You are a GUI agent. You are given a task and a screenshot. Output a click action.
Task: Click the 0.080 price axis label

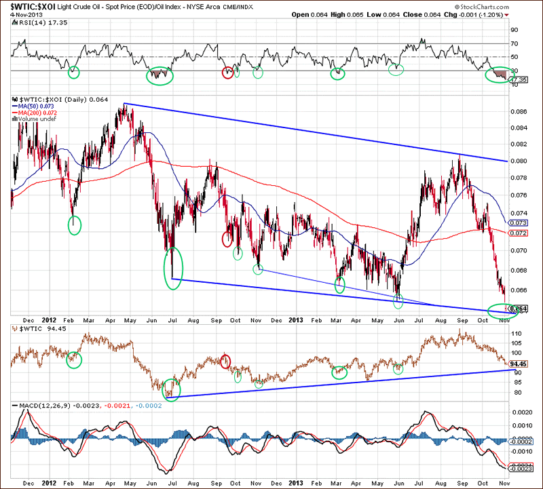pyautogui.click(x=519, y=161)
